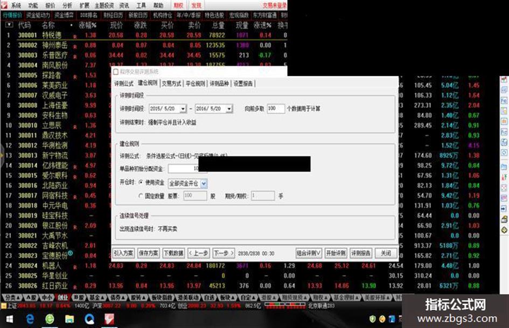Go back with 上一步 button
This screenshot has height=328, width=509.
(199, 253)
